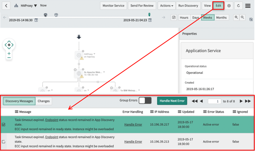
Task: Click the second shield marker on timeline
Action: coord(56,15)
